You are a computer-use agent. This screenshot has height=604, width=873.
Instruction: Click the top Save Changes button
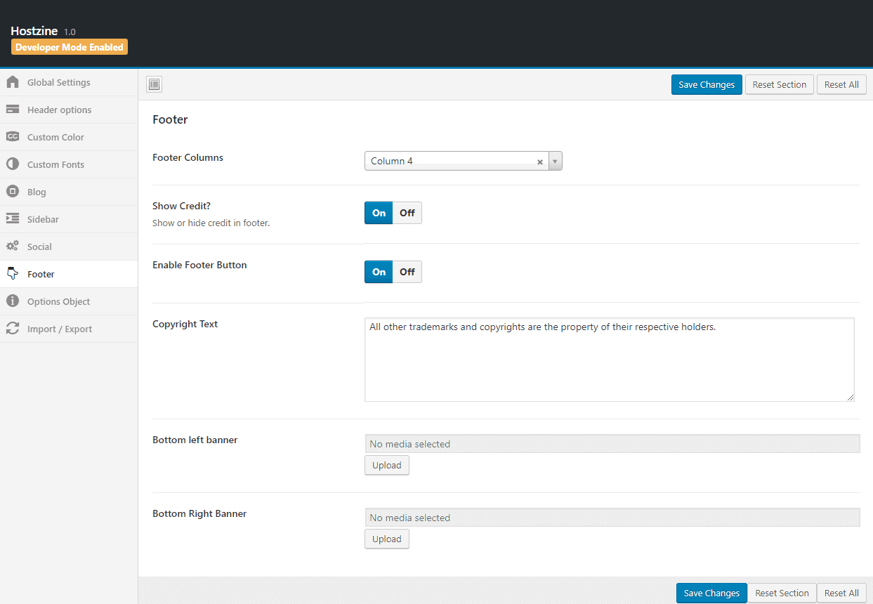[706, 84]
